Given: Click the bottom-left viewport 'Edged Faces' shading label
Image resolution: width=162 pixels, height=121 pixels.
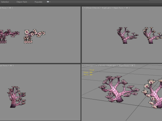Looking at the screenshot, I should tap(4, 66).
